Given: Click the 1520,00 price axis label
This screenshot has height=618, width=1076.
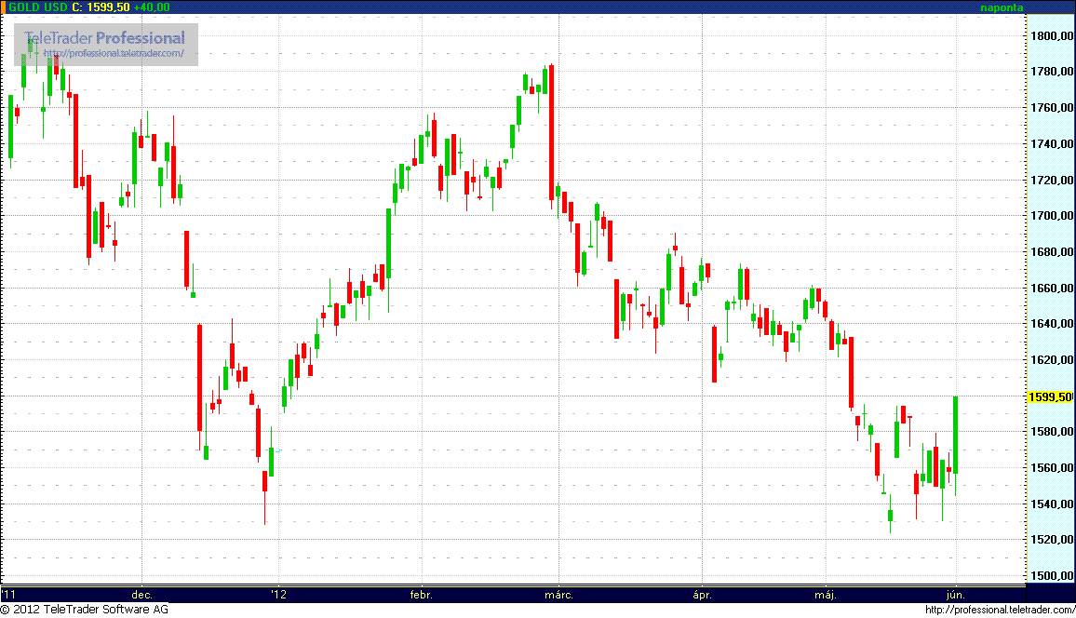Looking at the screenshot, I should (1051, 540).
